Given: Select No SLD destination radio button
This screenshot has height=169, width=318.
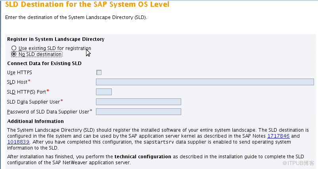Looking at the screenshot, I should pos(14,54).
